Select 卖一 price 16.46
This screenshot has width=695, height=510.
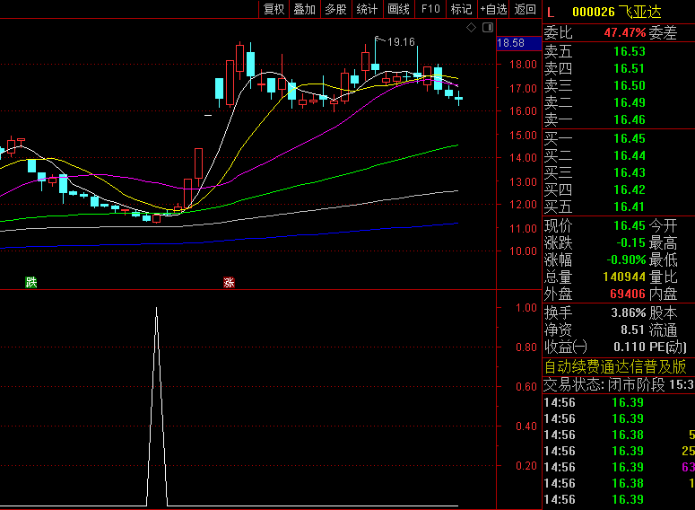coord(629,119)
